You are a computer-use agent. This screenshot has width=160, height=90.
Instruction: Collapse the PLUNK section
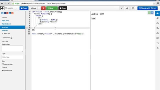5,41
